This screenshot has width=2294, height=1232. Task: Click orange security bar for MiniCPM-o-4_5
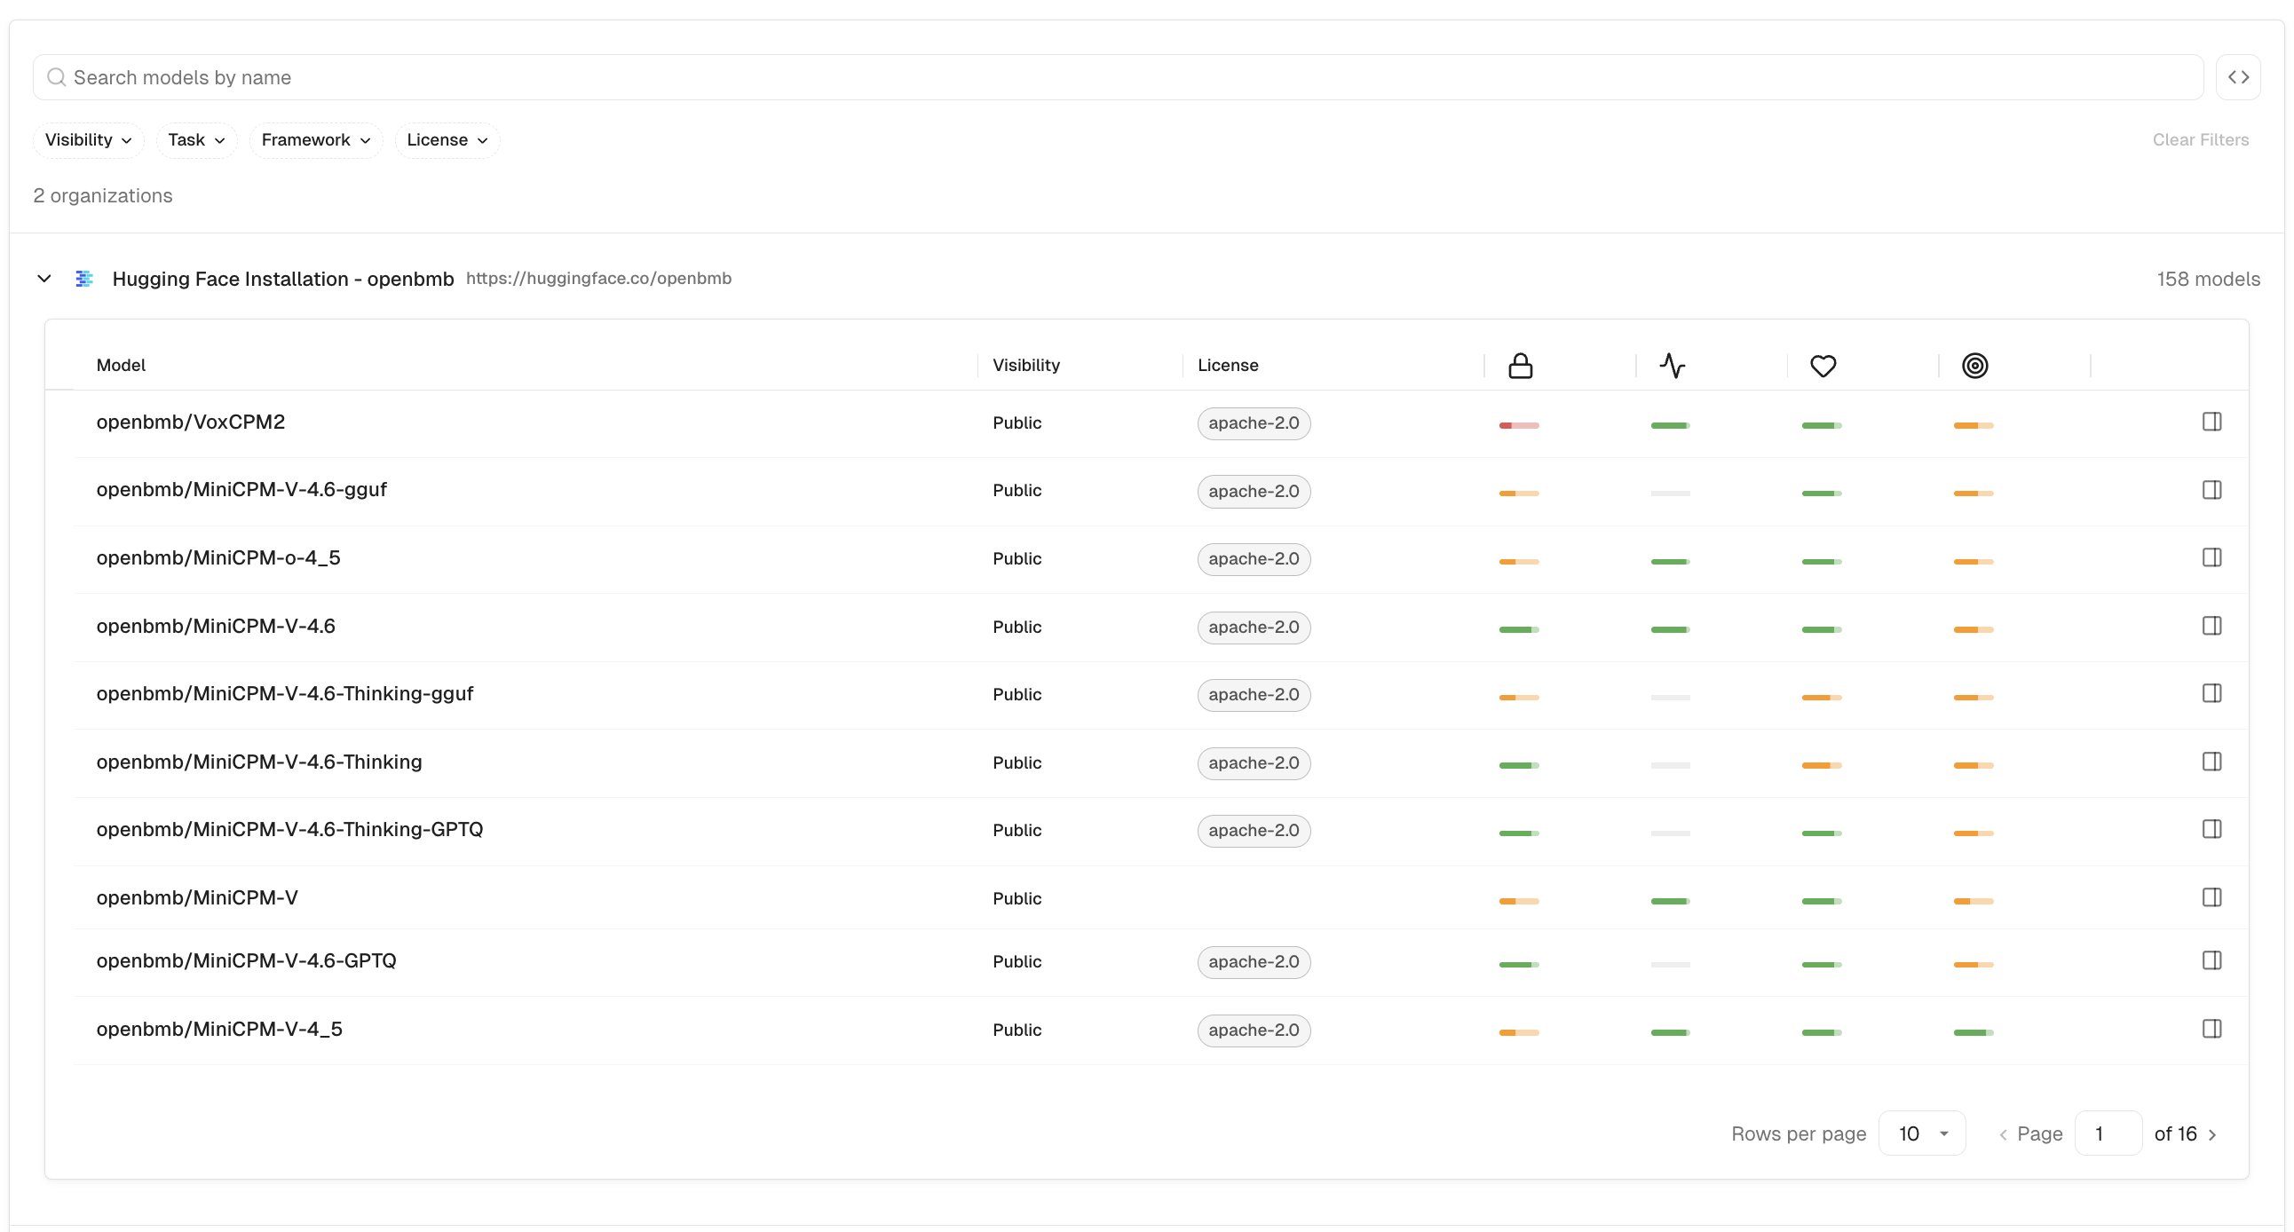[1519, 562]
